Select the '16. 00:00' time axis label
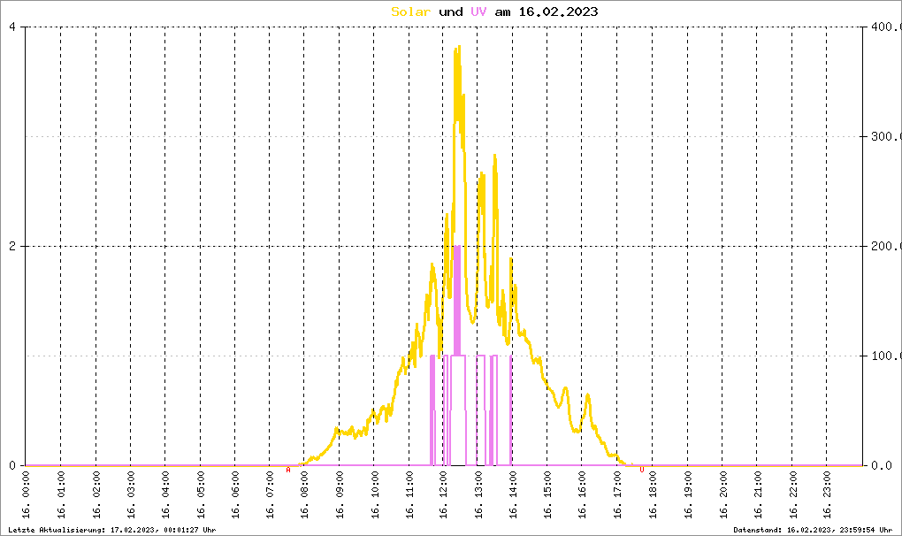The height and width of the screenshot is (536, 902). point(27,496)
